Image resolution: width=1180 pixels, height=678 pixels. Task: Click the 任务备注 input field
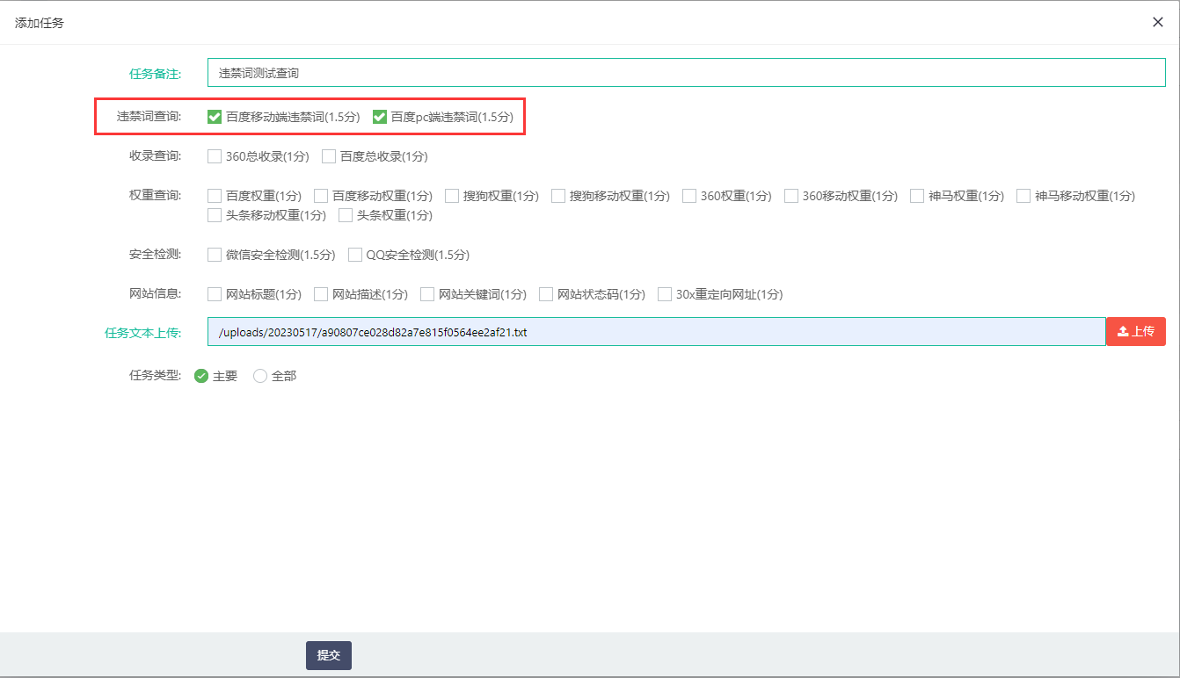point(687,73)
